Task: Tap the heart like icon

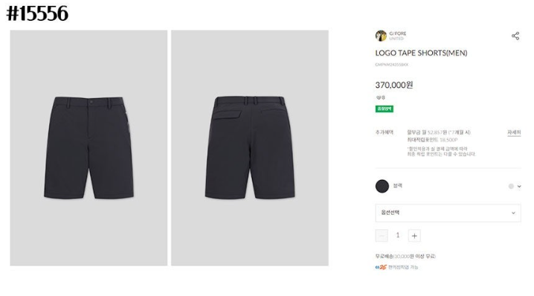Action: (378, 97)
